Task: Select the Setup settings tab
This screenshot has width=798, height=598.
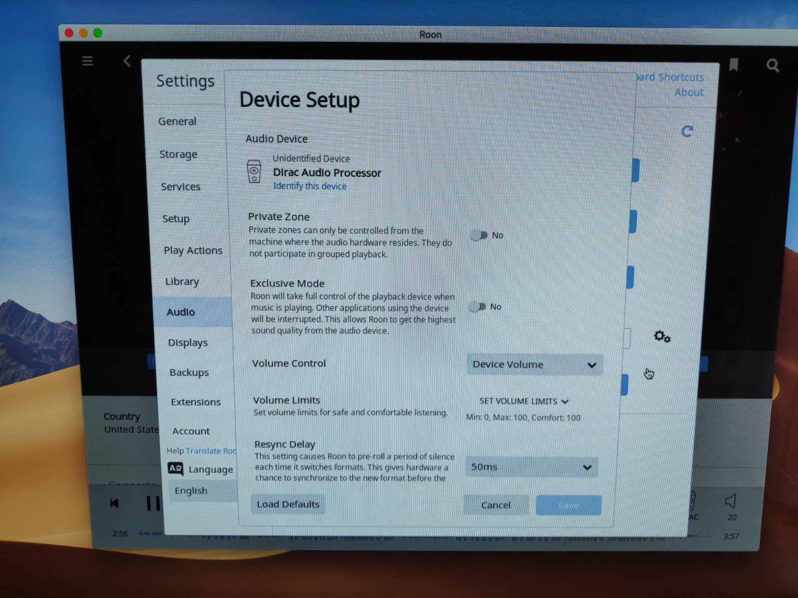Action: [176, 219]
